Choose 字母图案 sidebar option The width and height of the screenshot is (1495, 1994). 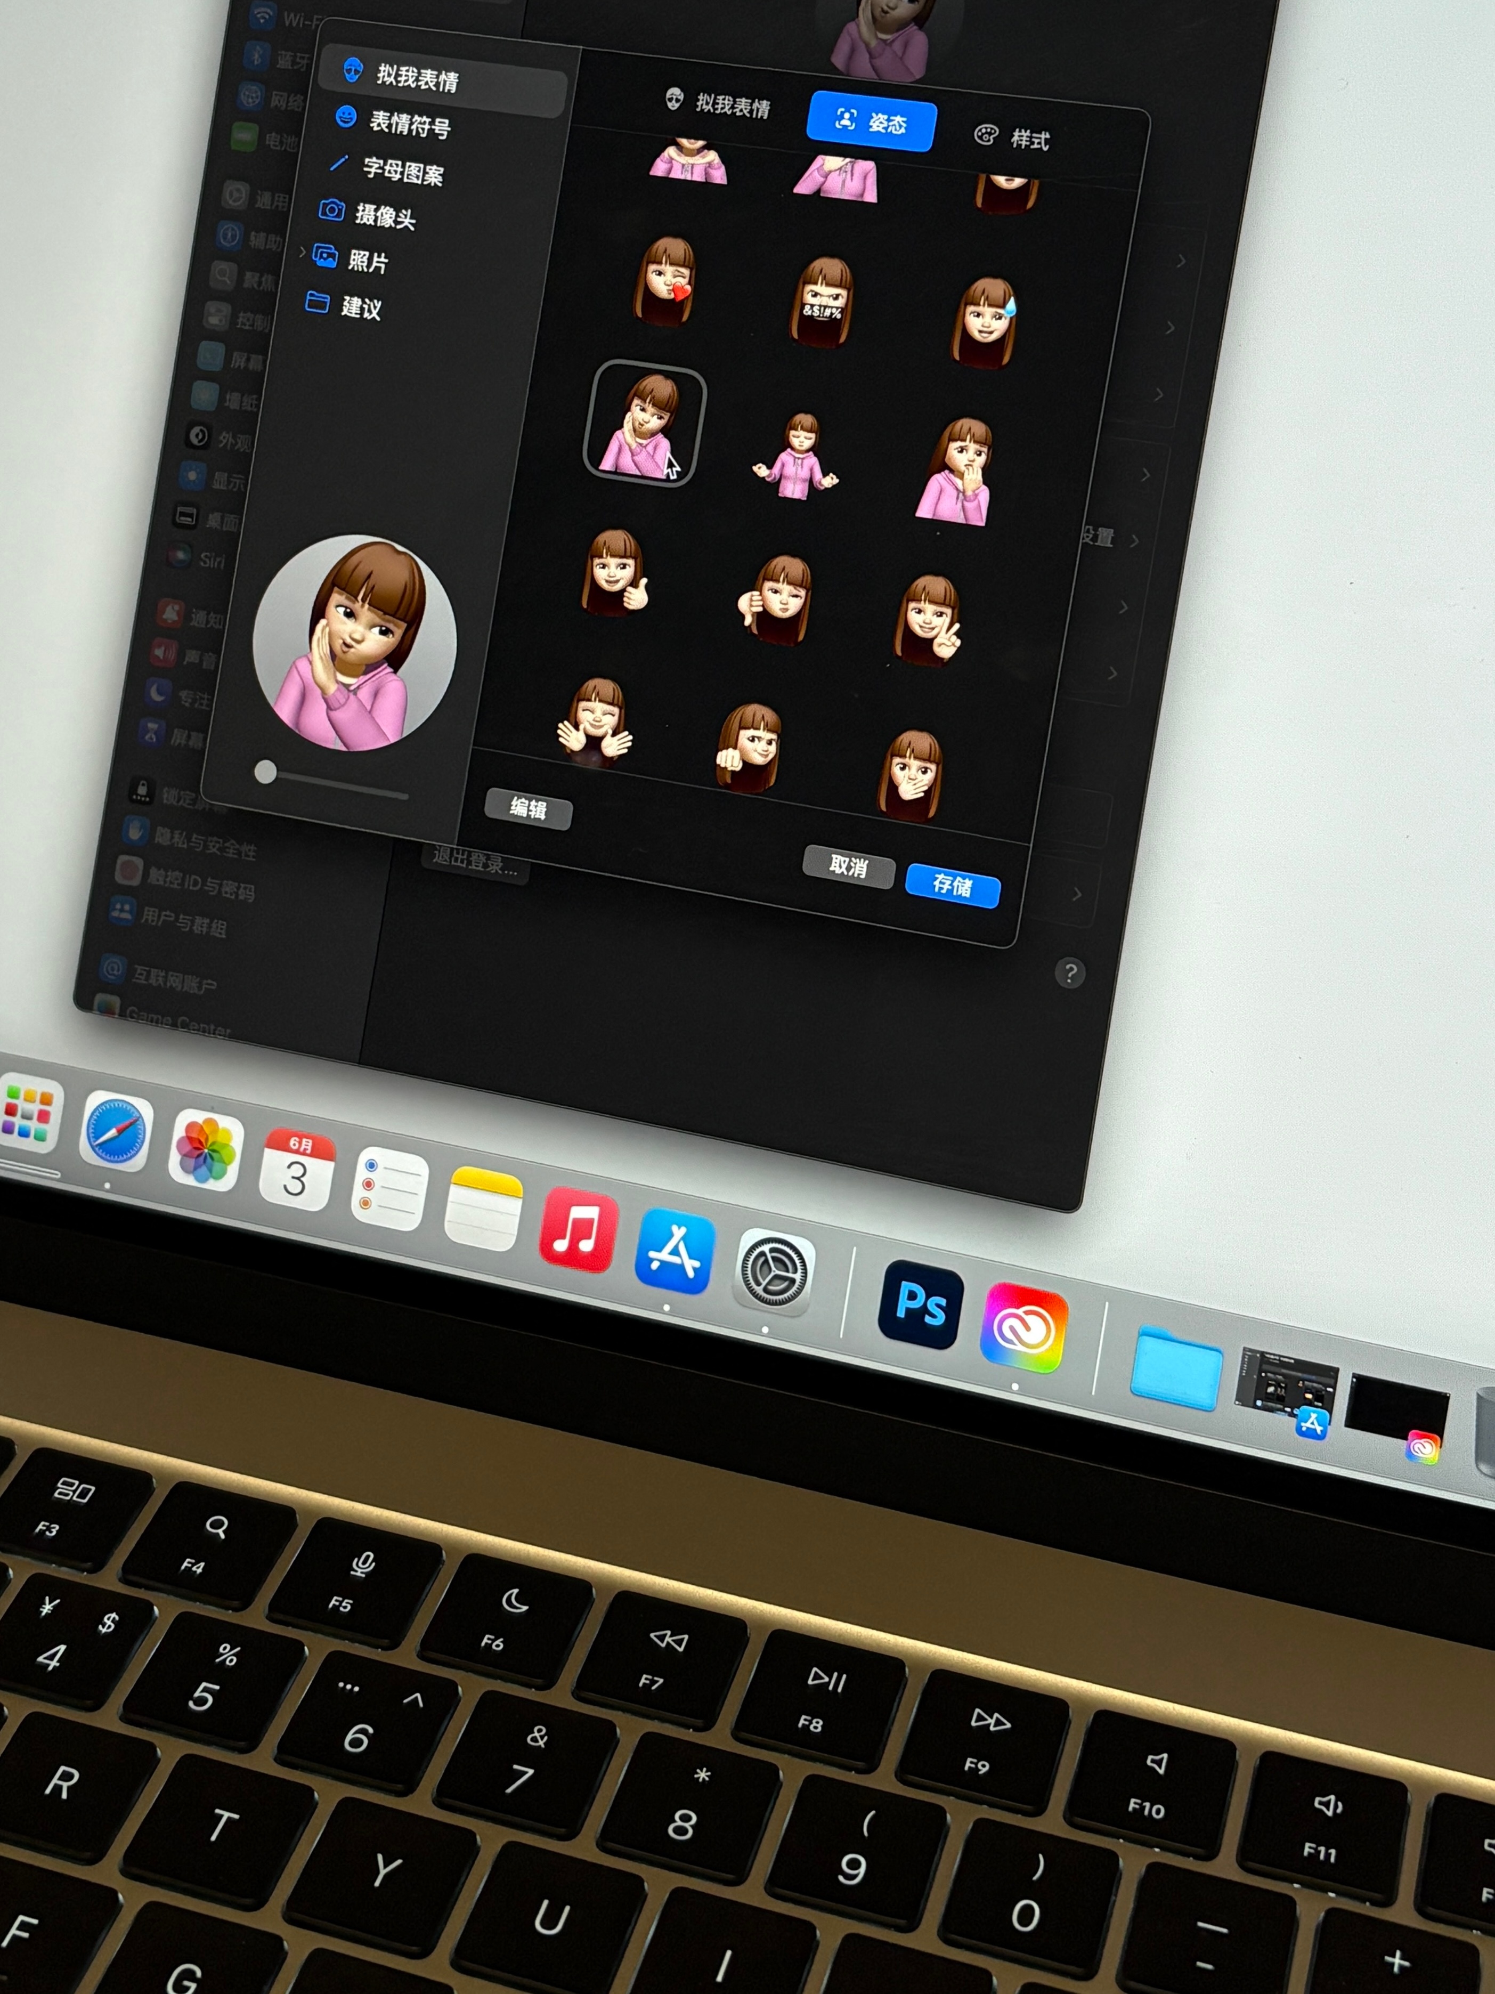coord(387,168)
